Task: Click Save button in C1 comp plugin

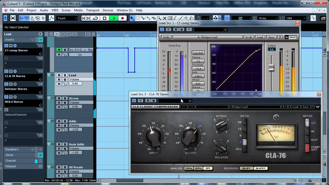Action: pos(271,37)
